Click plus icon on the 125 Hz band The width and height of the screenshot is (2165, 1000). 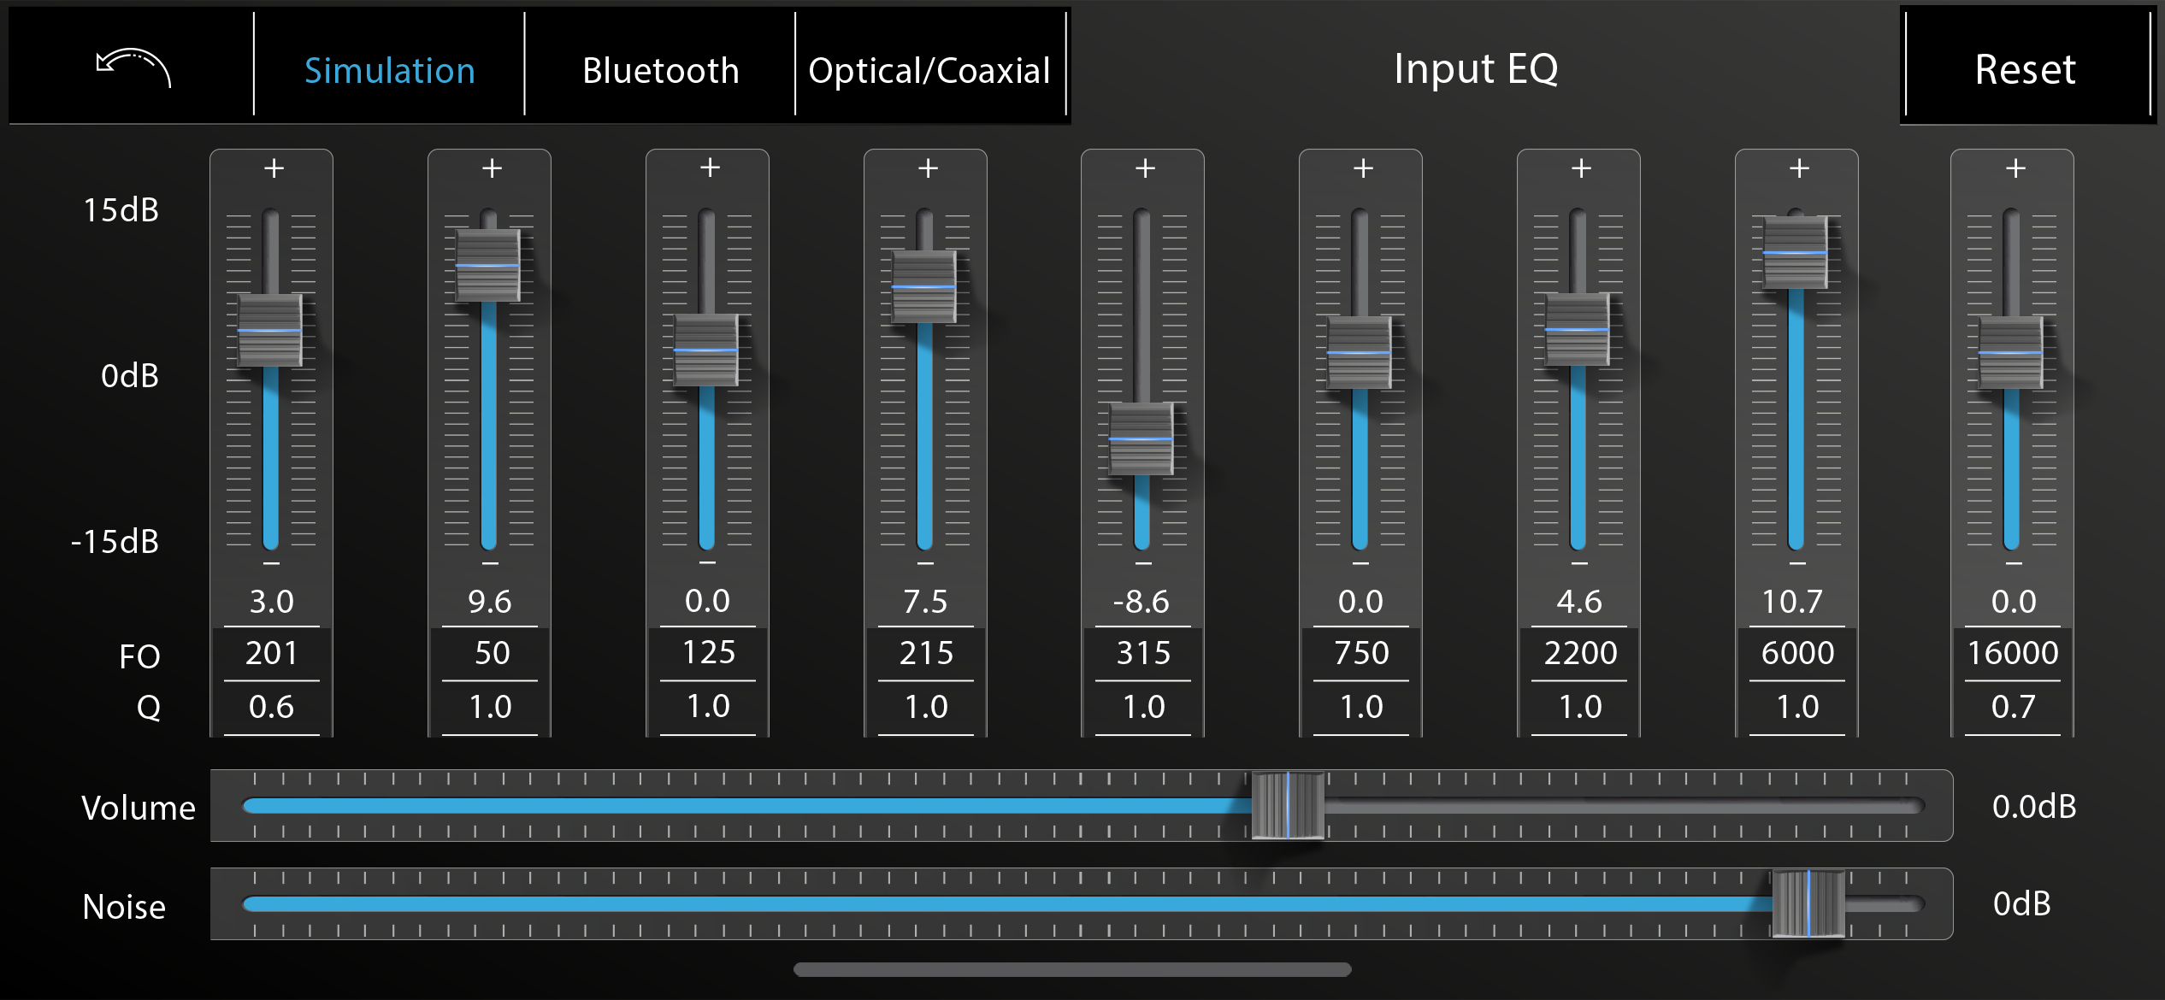(x=710, y=168)
